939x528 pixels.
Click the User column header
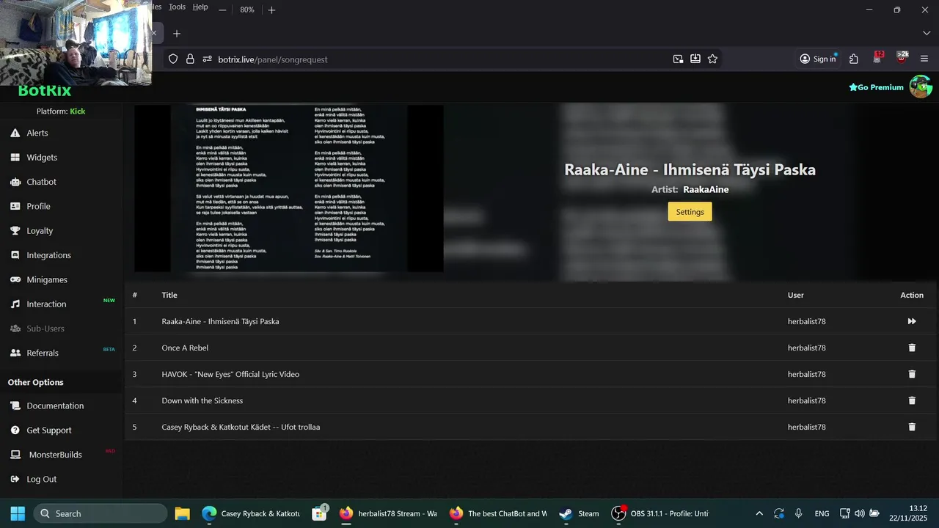(x=796, y=295)
